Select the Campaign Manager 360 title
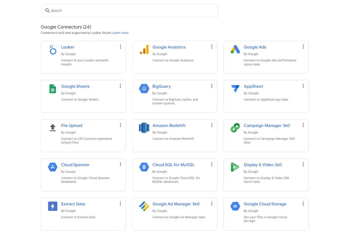This screenshot has height=233, width=350. [x=267, y=125]
